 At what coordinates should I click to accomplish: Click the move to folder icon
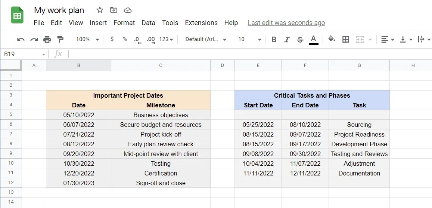coord(114,10)
